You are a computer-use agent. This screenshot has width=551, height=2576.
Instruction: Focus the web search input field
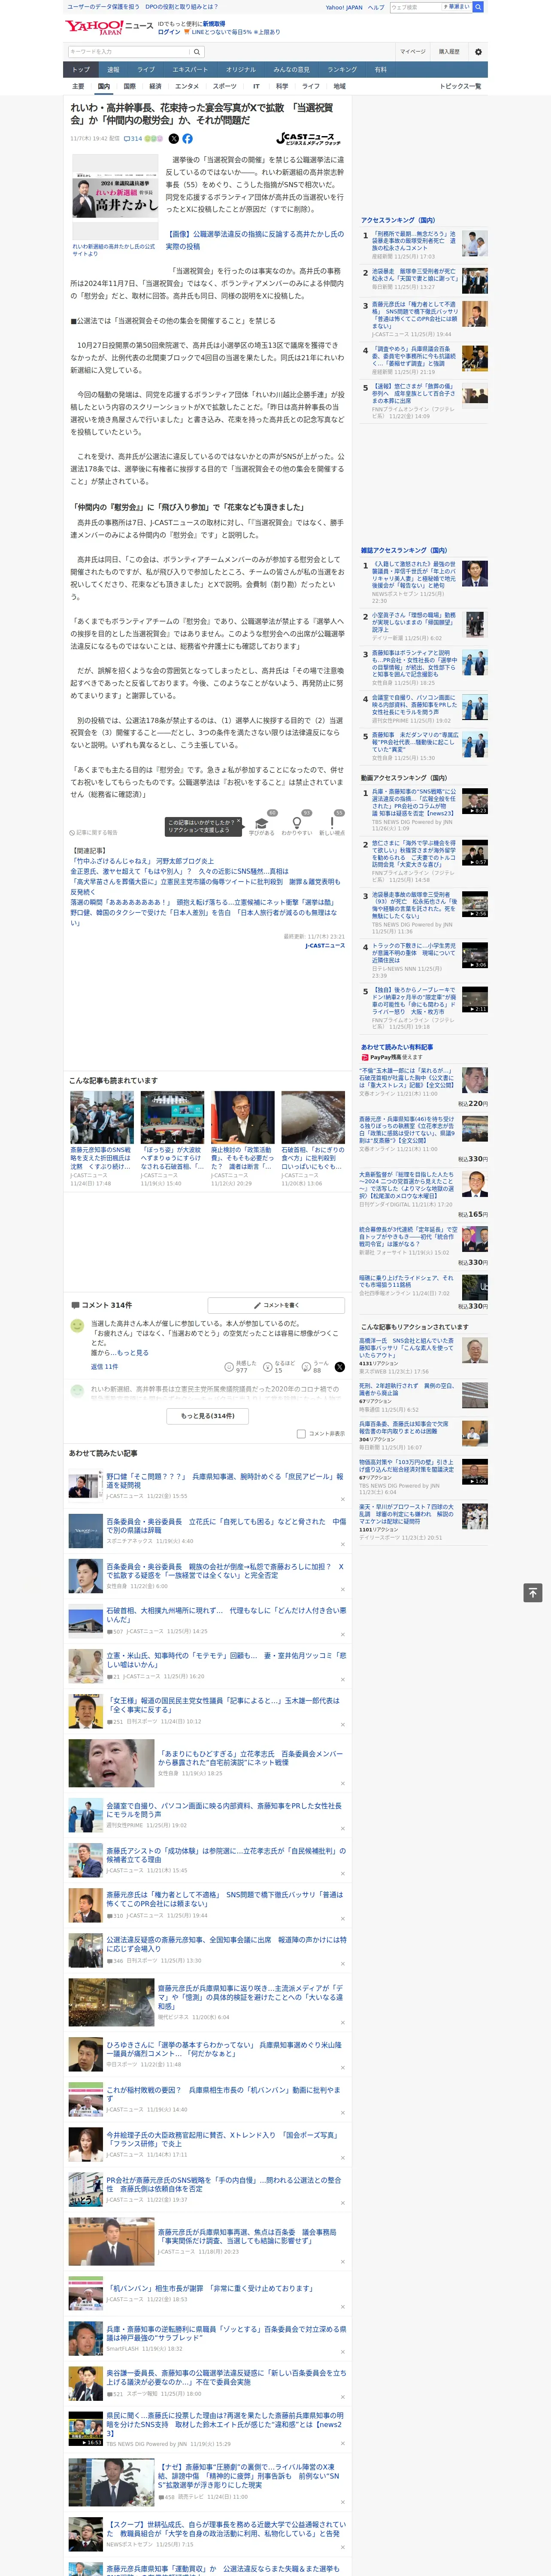click(x=415, y=7)
